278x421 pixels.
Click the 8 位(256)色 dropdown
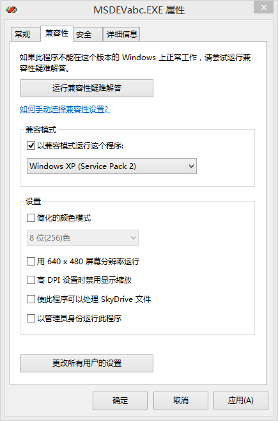coord(82,237)
